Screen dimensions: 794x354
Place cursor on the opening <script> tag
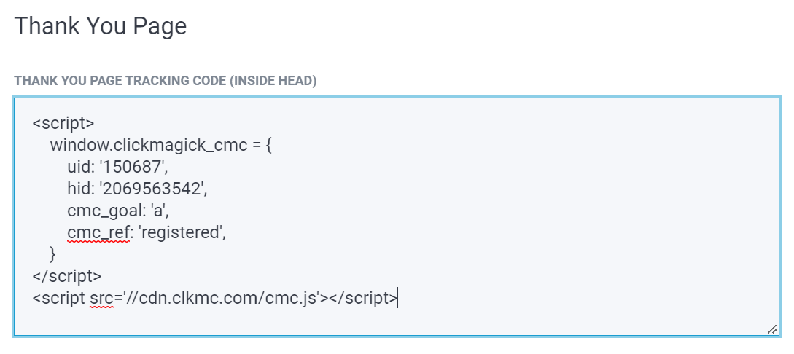(x=63, y=122)
